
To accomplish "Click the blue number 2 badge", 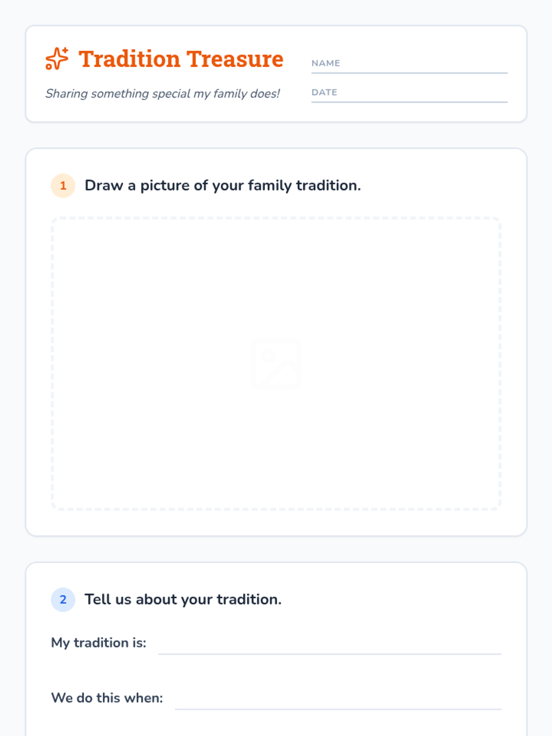I will click(63, 600).
